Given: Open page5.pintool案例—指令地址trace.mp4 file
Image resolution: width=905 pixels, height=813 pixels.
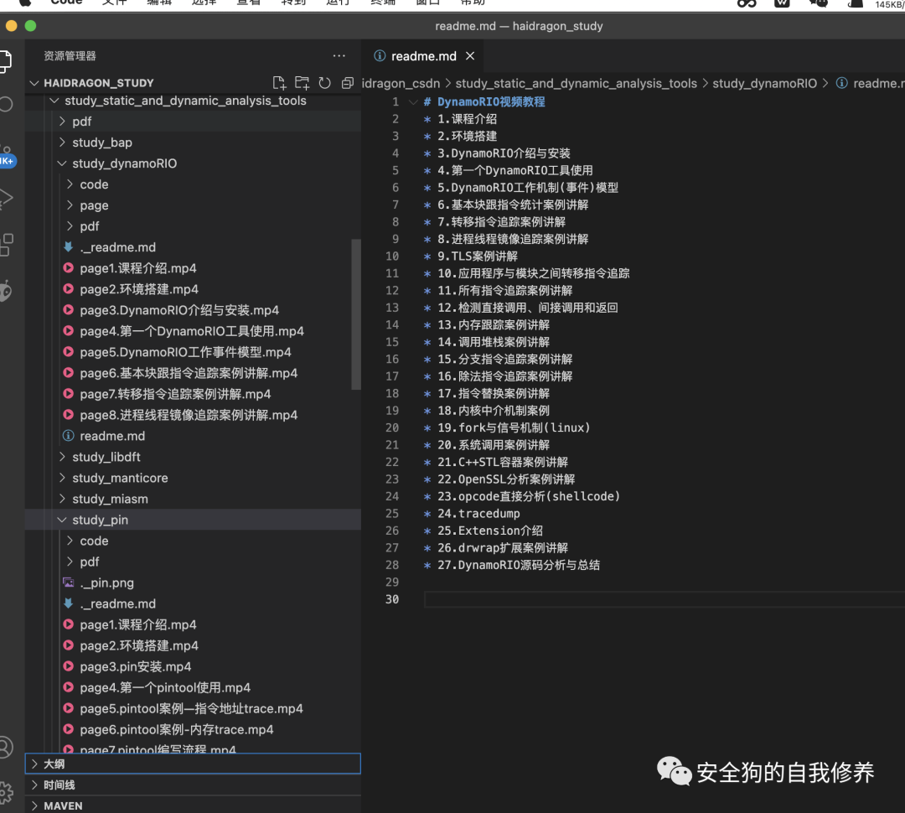Looking at the screenshot, I should (x=191, y=708).
